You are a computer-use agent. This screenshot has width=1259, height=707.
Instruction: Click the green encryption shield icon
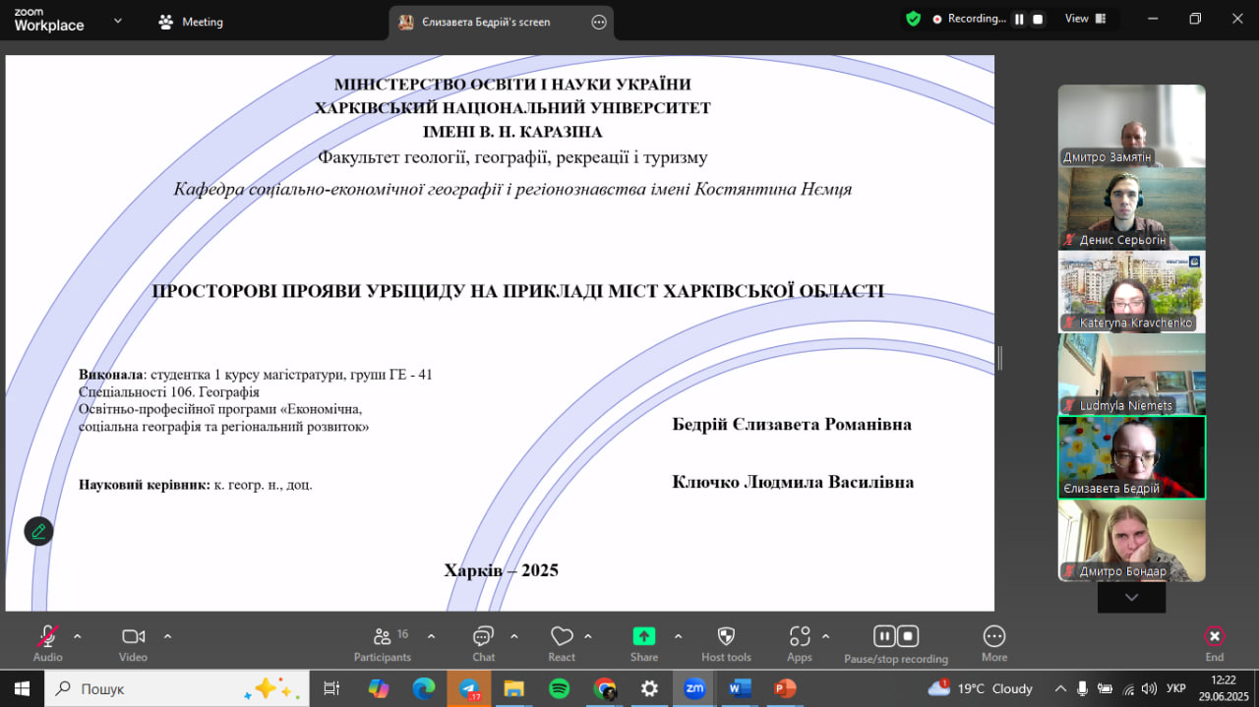pos(913,19)
